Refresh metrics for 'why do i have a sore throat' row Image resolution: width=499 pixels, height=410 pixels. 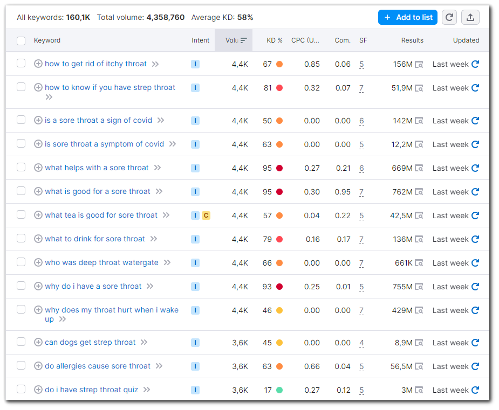point(475,287)
